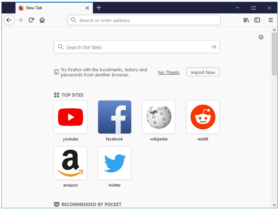The height and width of the screenshot is (212, 279).
Task: Open the YouTube top site tile
Action: pos(70,117)
